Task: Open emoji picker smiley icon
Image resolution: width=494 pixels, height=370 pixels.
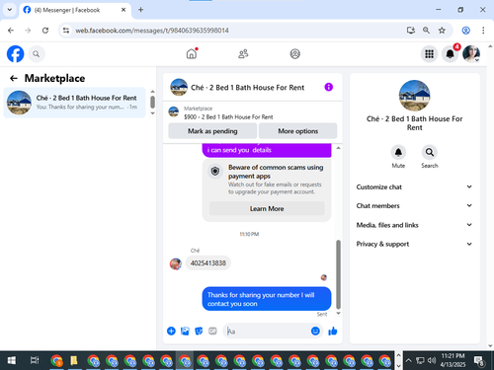Action: point(315,331)
